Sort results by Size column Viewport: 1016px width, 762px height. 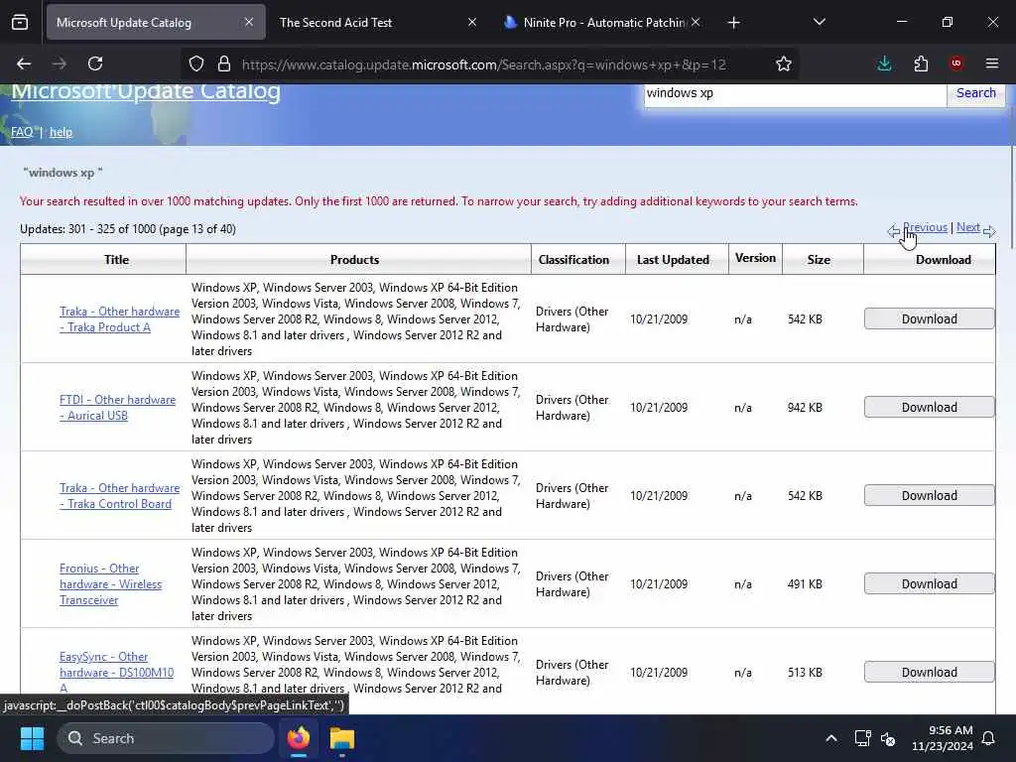click(819, 260)
